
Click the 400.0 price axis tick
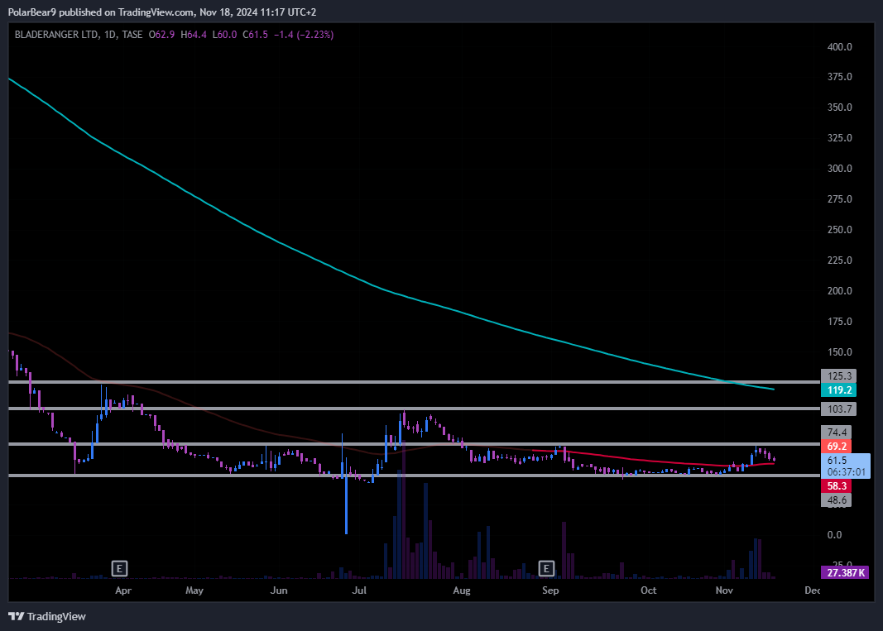[x=839, y=46]
